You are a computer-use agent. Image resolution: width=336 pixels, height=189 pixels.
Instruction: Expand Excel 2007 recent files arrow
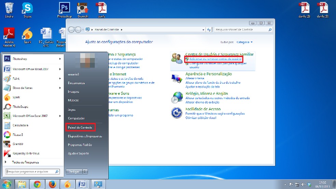tap(60, 116)
